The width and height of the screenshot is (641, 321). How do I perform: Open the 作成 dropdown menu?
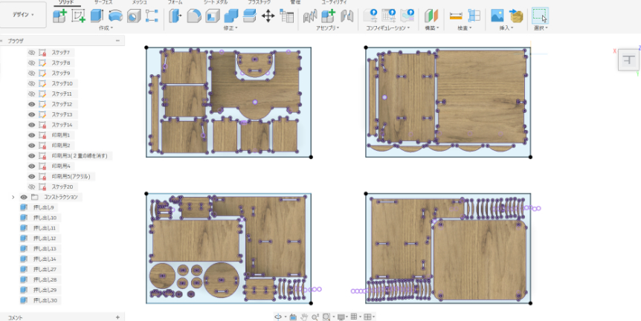click(106, 28)
